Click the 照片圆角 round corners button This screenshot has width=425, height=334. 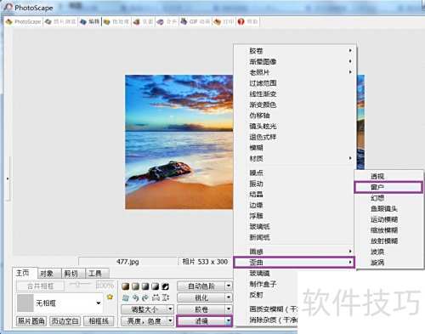[31, 321]
